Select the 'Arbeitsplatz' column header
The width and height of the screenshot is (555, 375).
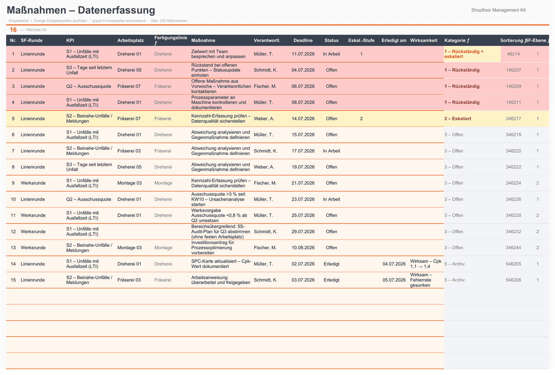[x=135, y=41]
